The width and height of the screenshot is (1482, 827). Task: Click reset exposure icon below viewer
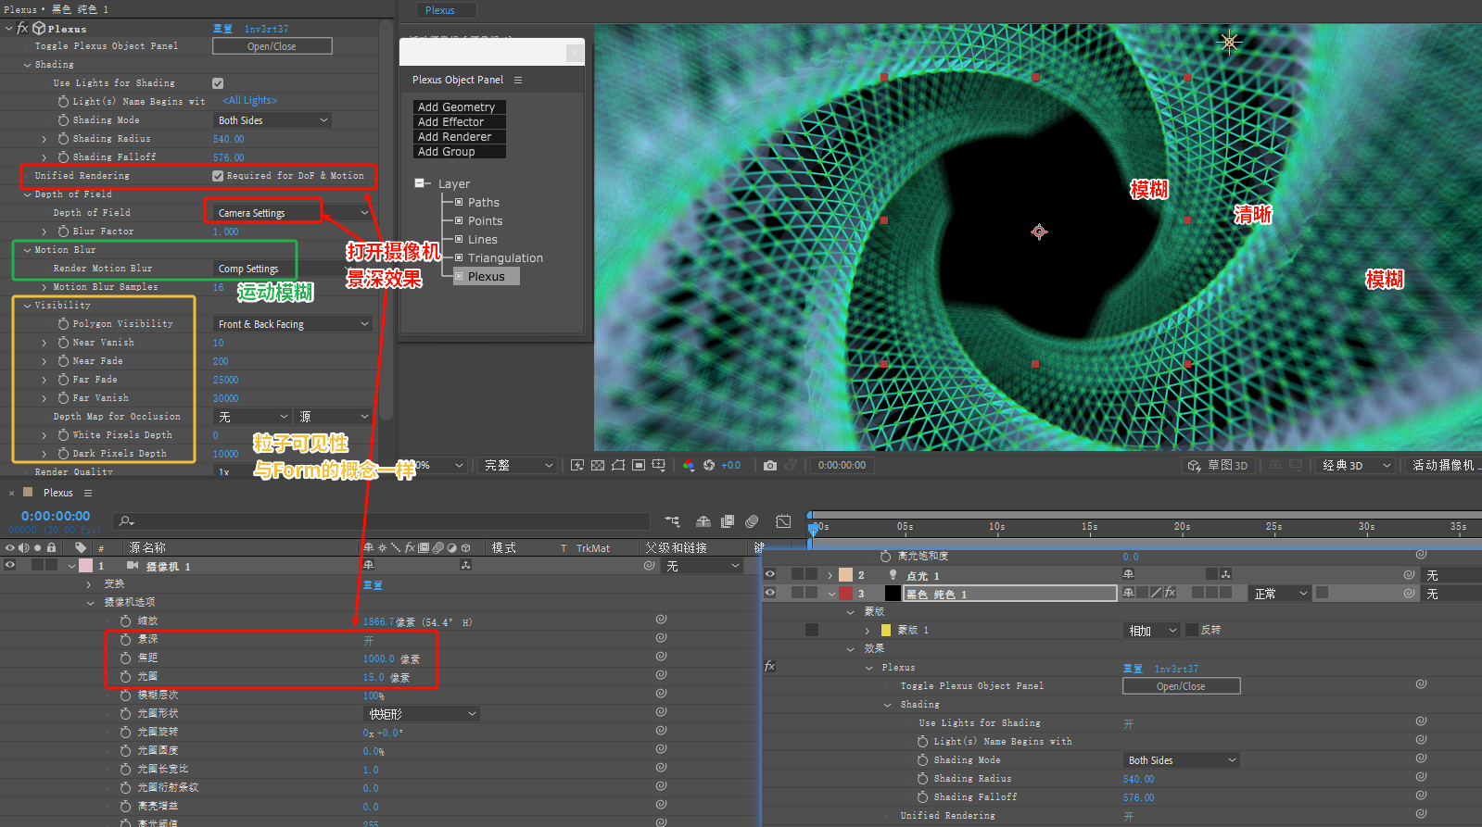[x=709, y=465]
